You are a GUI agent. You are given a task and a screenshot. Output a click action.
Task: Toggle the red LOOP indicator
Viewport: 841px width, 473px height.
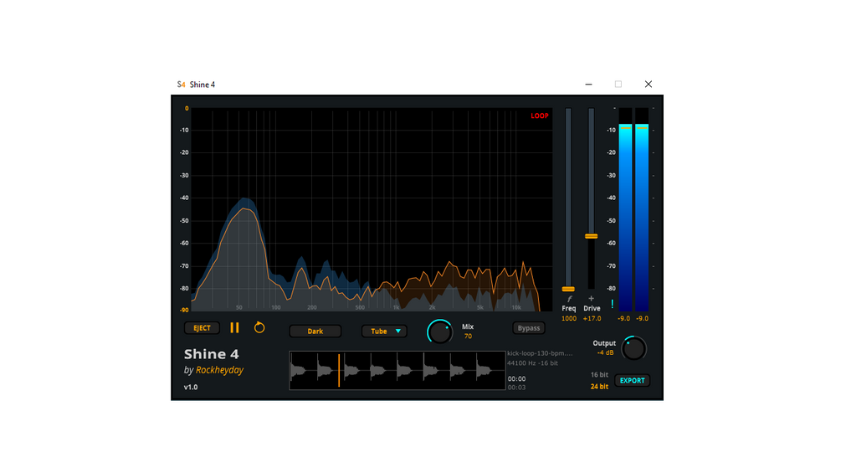click(540, 116)
